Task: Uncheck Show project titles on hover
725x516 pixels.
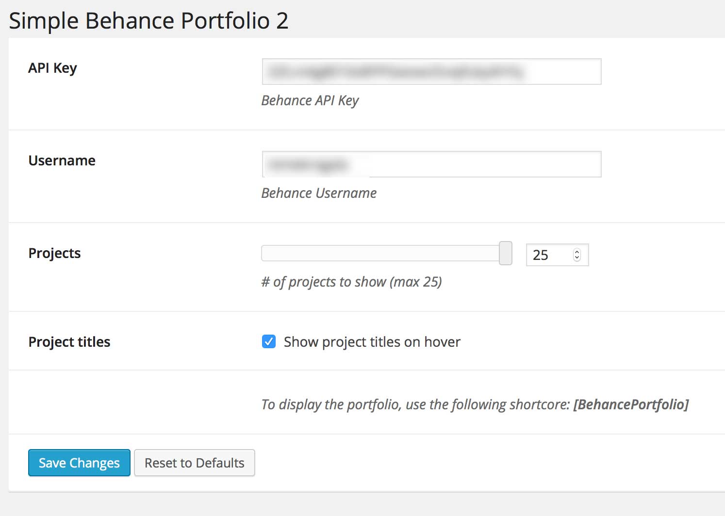Action: coord(269,341)
